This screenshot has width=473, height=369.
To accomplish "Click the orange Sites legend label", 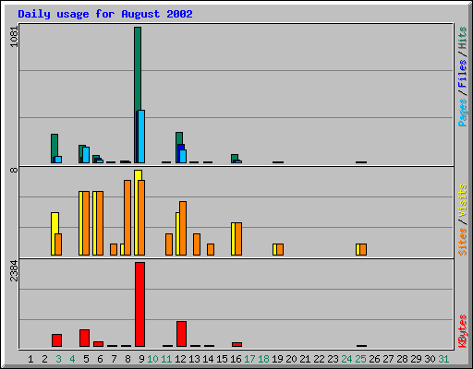I will pyautogui.click(x=463, y=242).
